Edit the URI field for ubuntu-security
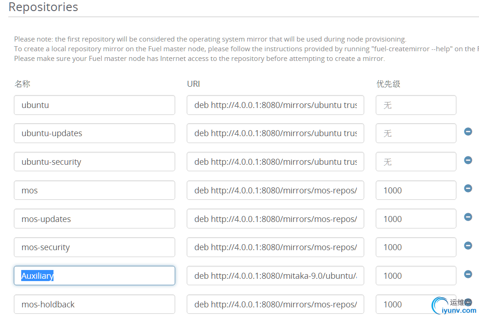 pos(275,162)
